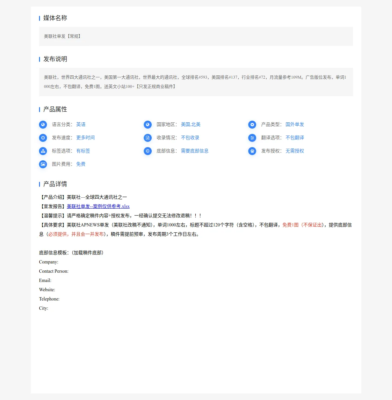Click the 英语 language value
This screenshot has width=392, height=400.
click(81, 125)
